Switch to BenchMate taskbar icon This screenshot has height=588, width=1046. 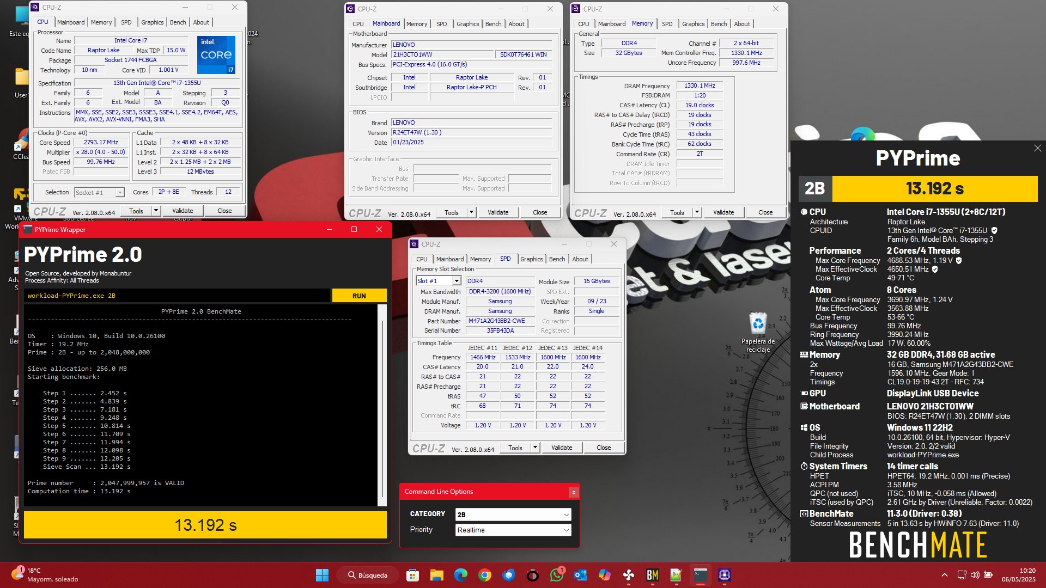click(653, 575)
